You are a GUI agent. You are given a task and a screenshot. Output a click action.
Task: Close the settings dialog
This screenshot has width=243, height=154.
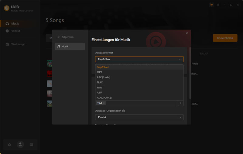[187, 33]
